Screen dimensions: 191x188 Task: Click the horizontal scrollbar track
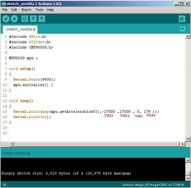coord(97,144)
